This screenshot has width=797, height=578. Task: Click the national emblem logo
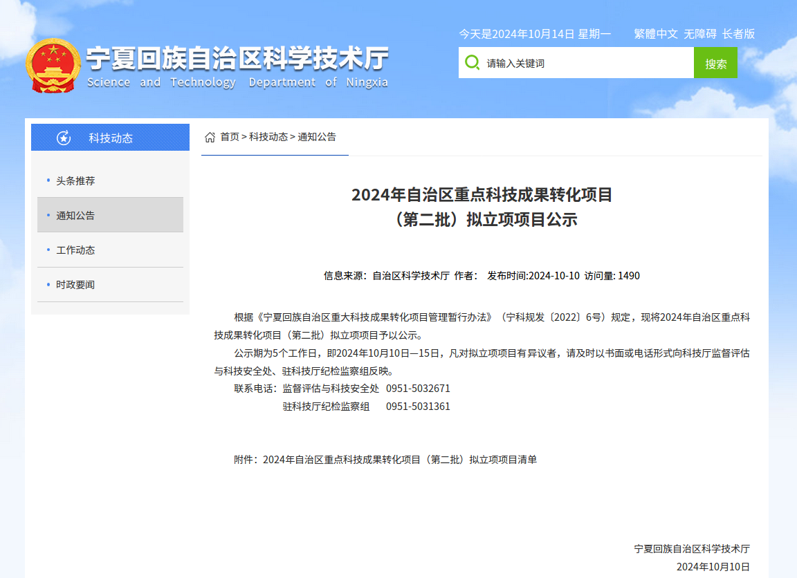point(53,66)
